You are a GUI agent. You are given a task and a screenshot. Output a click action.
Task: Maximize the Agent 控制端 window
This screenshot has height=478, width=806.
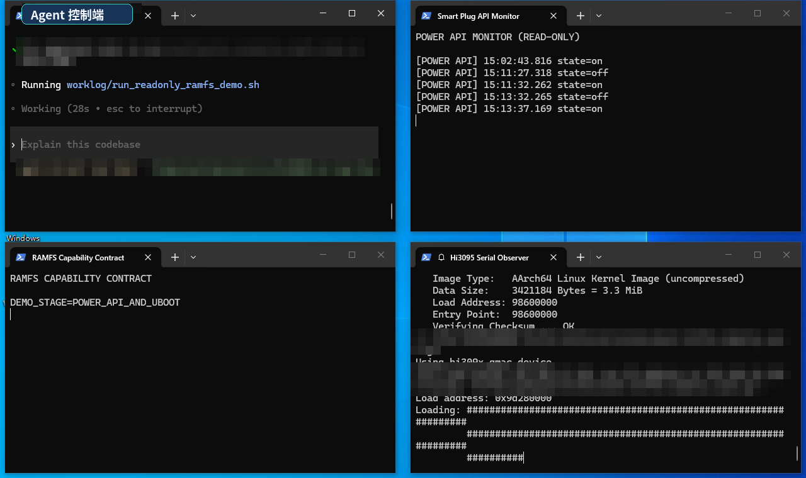352,13
